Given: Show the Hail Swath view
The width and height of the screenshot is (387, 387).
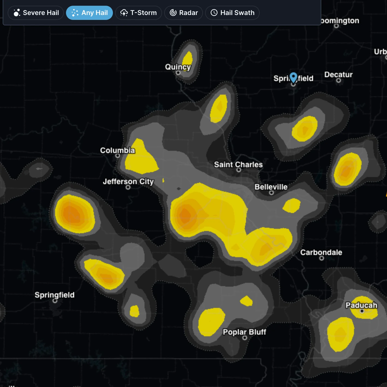Looking at the screenshot, I should click(232, 13).
